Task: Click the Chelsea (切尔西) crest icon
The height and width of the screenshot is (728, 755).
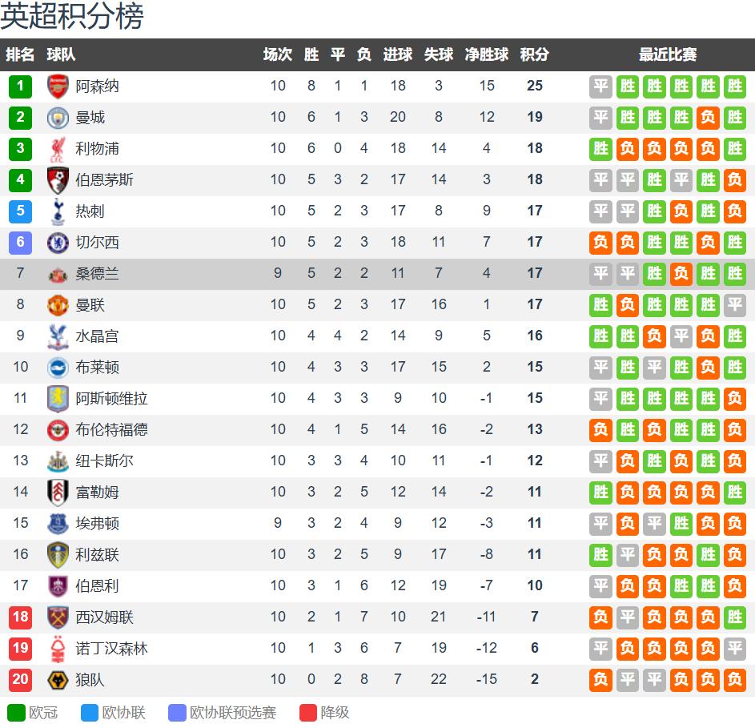Action: pos(58,242)
